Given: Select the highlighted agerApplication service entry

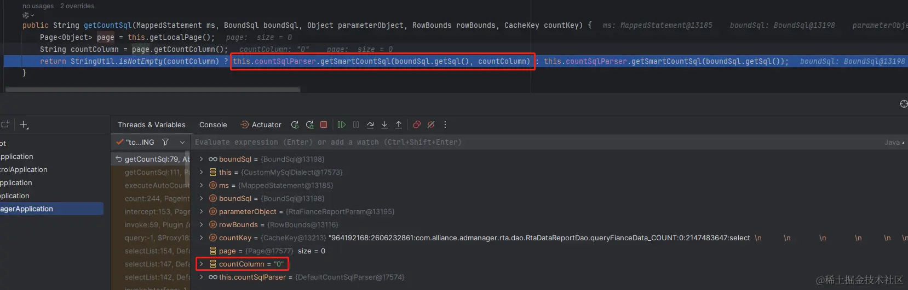Looking at the screenshot, I should click(51, 209).
